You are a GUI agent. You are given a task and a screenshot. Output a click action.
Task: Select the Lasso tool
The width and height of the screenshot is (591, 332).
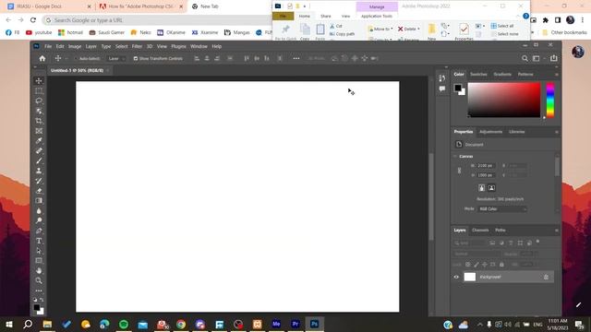click(x=39, y=101)
